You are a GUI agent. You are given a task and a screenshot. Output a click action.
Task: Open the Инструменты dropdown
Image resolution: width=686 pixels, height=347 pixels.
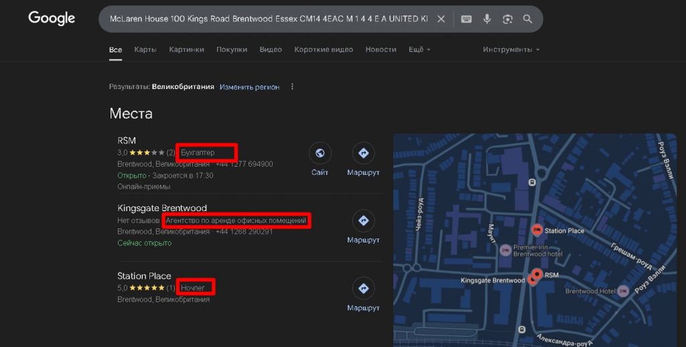tap(511, 50)
